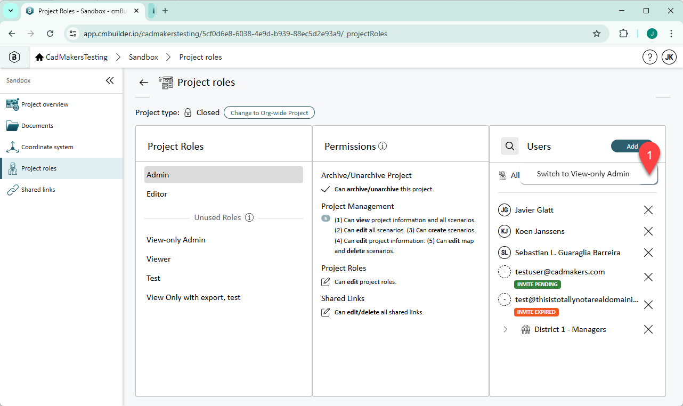Image resolution: width=683 pixels, height=406 pixels.
Task: Open the Project roles sidebar item
Action: pyautogui.click(x=61, y=168)
